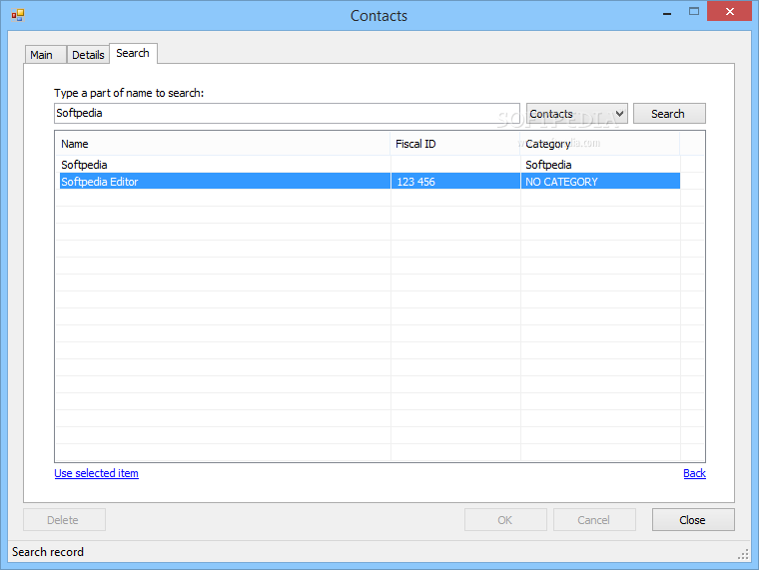Click the greyed-out OK button
This screenshot has width=759, height=570.
[505, 520]
